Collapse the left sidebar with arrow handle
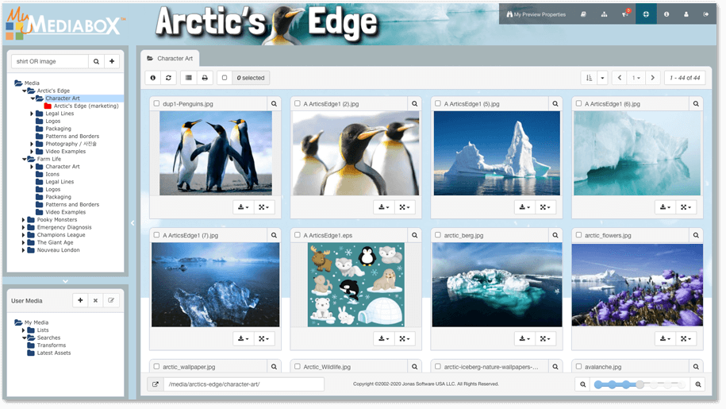 pos(133,223)
